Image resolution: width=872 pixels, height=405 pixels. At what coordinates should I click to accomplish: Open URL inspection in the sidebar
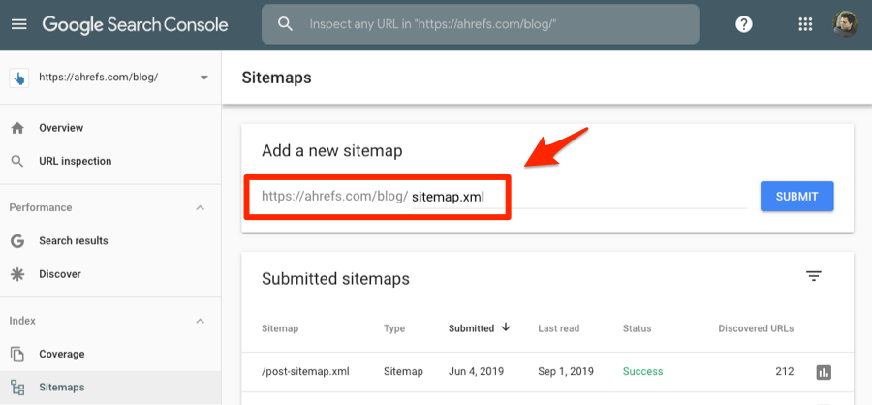pos(75,161)
